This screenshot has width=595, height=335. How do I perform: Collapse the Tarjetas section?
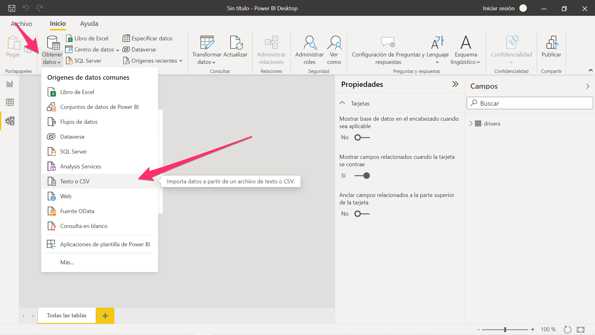342,103
